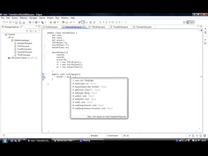Toggle Word Wrap icon next to Mark Occurrences
Viewport: 208px width, 156px height.
[87, 22]
